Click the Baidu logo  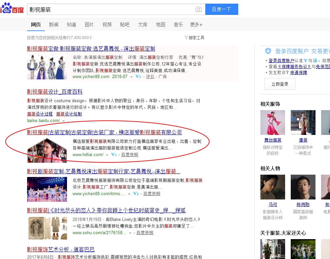12,9
